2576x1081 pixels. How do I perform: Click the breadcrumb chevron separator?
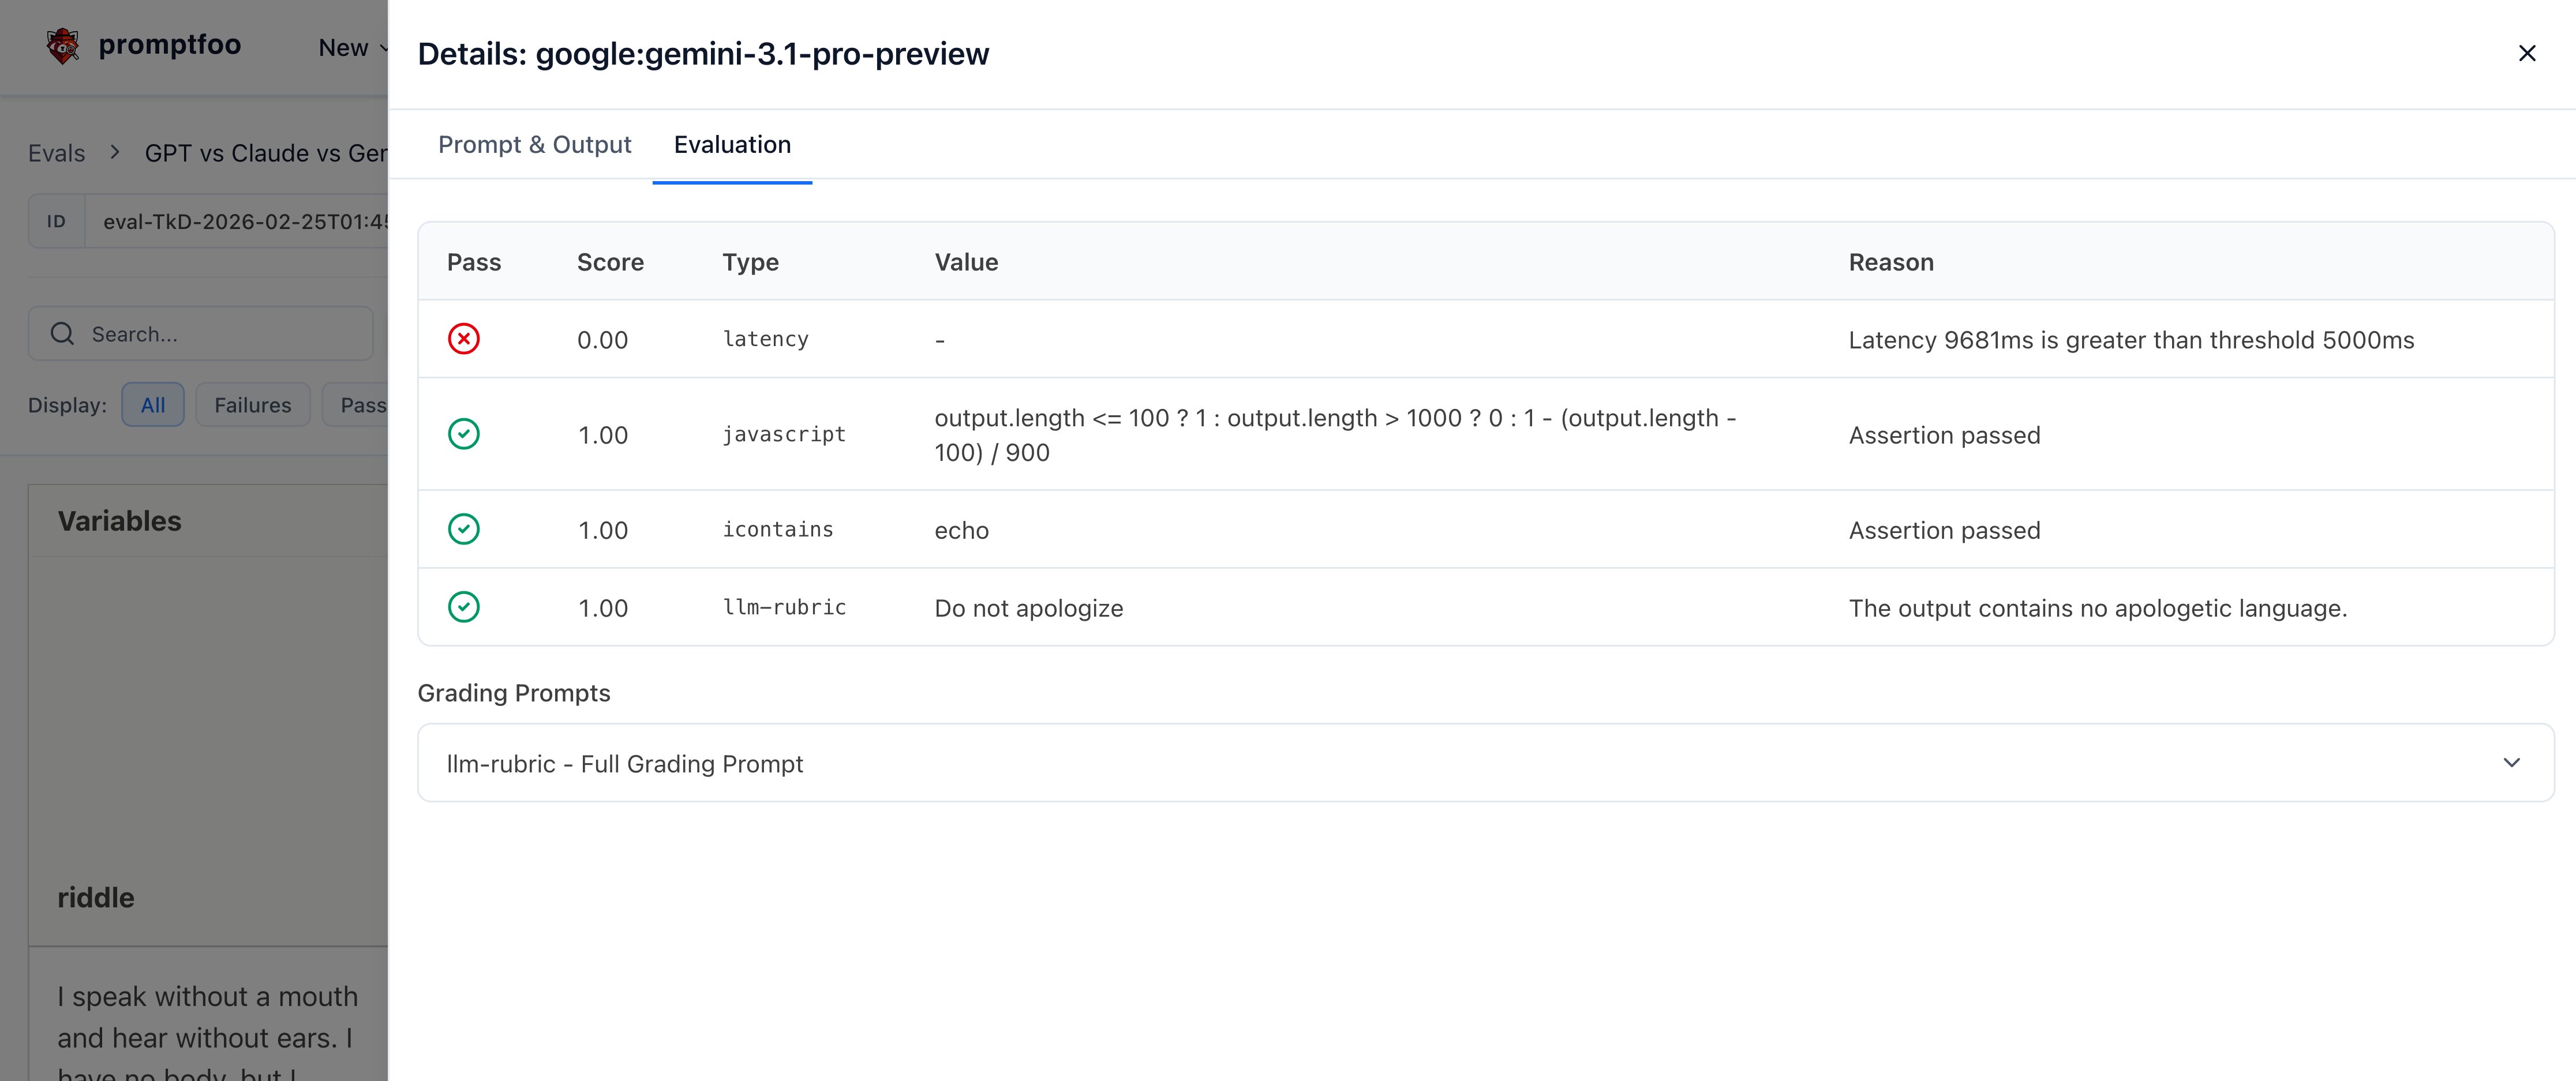point(115,152)
